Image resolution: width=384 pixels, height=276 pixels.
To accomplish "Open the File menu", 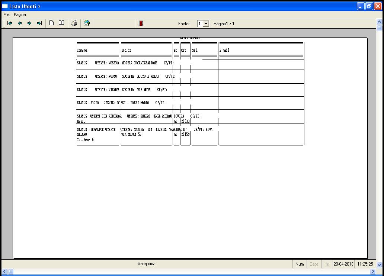I will coord(6,15).
